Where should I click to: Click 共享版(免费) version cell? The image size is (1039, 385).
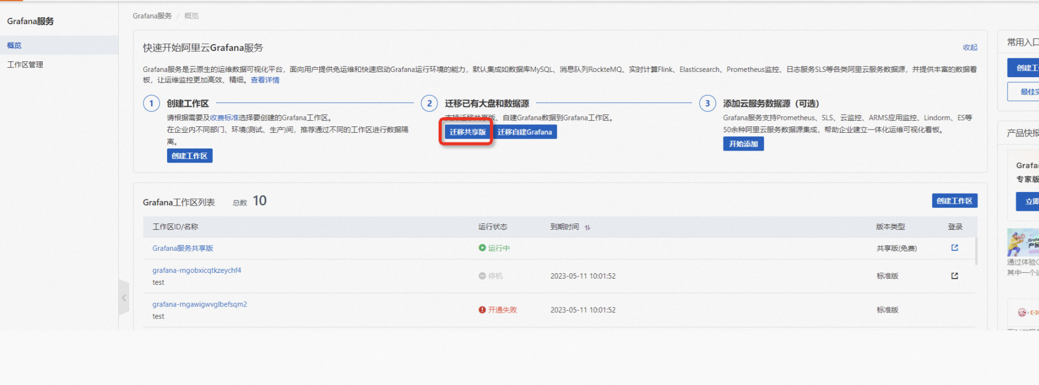coord(897,248)
